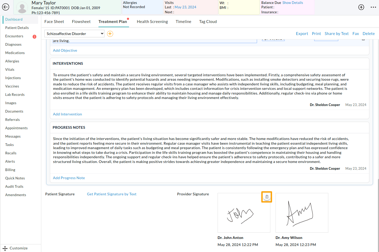Open the three-dot more options menu

click(373, 7)
